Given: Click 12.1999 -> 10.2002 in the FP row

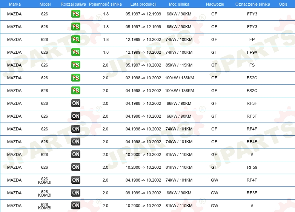Looking at the screenshot, I should pyautogui.click(x=143, y=39).
